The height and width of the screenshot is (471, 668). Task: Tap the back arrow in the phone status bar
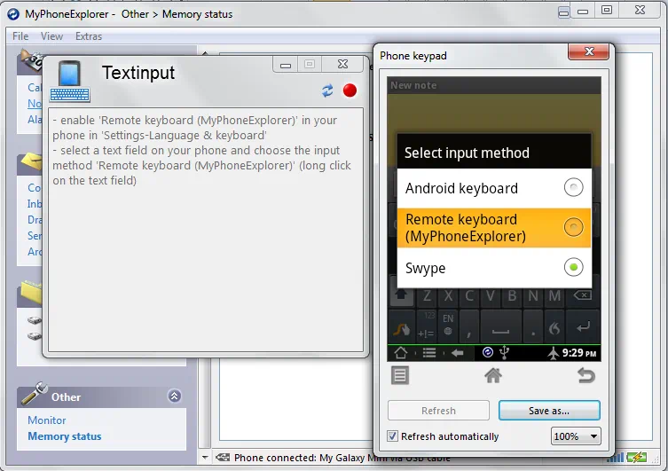(x=457, y=353)
